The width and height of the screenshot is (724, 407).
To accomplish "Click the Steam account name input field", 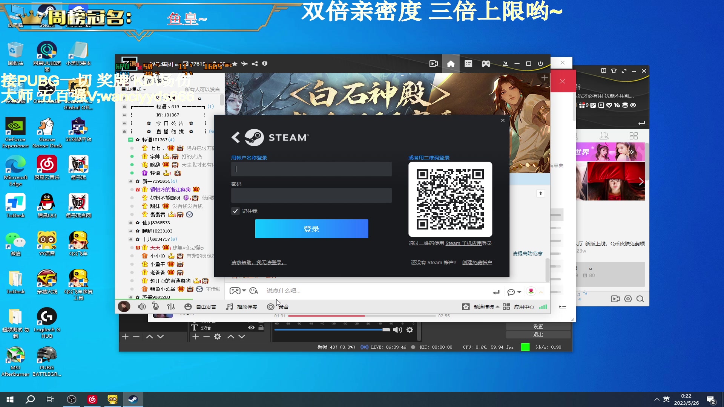I will (x=311, y=169).
